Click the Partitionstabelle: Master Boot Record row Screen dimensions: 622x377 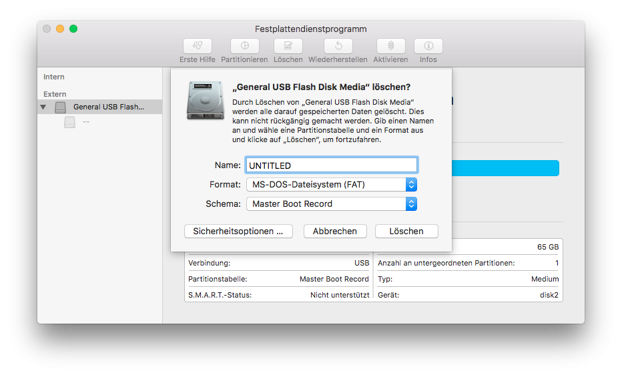(x=278, y=279)
